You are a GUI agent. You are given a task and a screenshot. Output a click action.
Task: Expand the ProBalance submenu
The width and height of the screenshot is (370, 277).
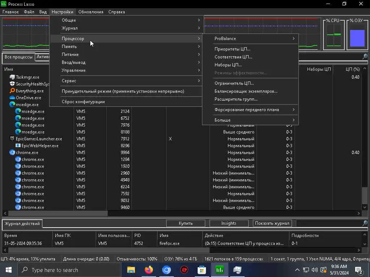coord(250,38)
